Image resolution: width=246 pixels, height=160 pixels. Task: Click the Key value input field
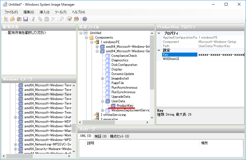[221, 55]
